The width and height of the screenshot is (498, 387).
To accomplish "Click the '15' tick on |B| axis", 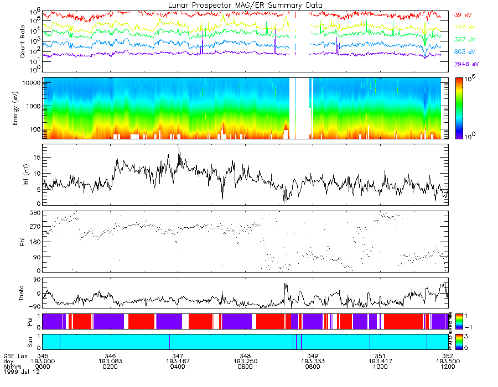I will click(x=37, y=158).
